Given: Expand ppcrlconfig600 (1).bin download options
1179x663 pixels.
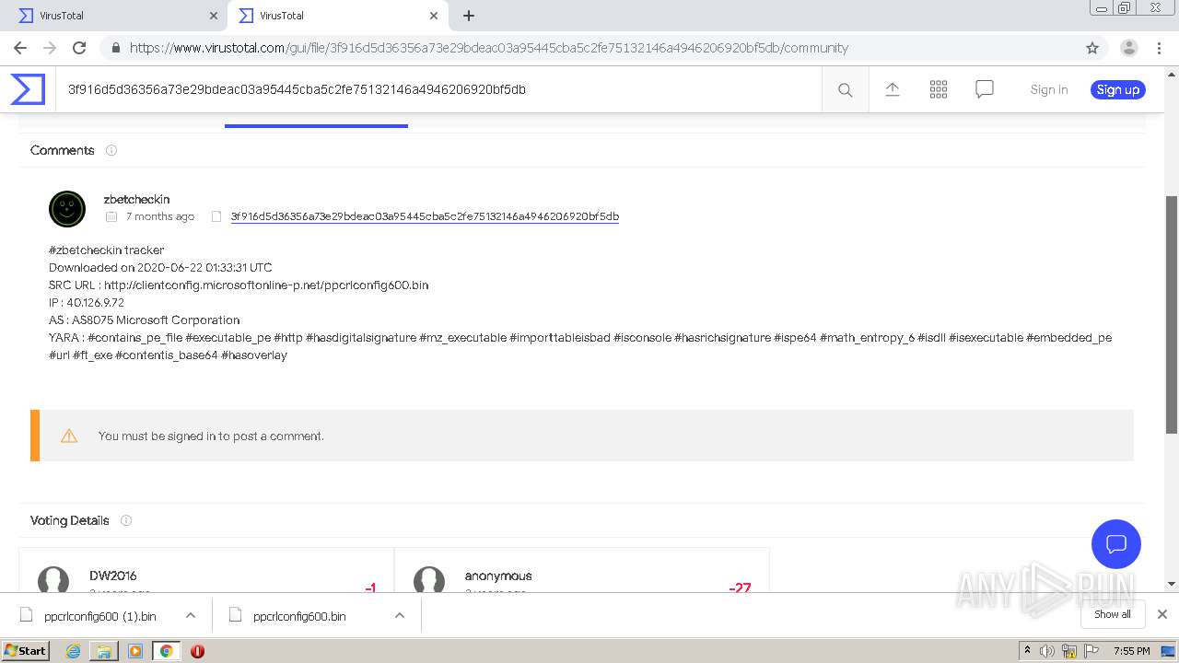Looking at the screenshot, I should [x=190, y=615].
